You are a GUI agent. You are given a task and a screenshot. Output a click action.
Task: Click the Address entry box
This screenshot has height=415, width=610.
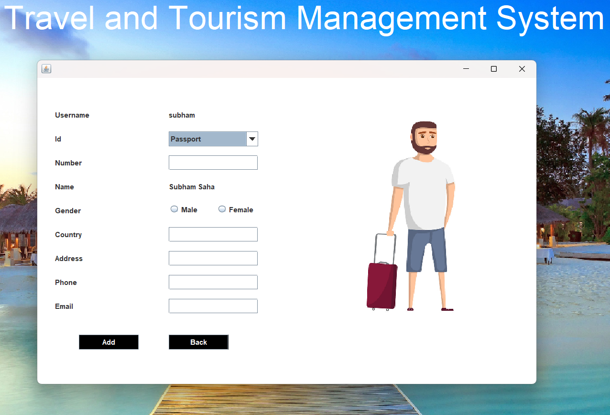(x=213, y=258)
